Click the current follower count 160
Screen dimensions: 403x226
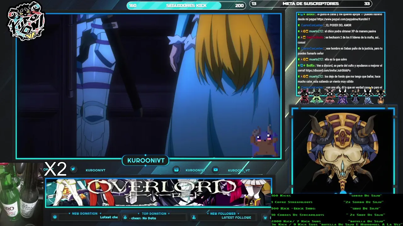(x=133, y=5)
